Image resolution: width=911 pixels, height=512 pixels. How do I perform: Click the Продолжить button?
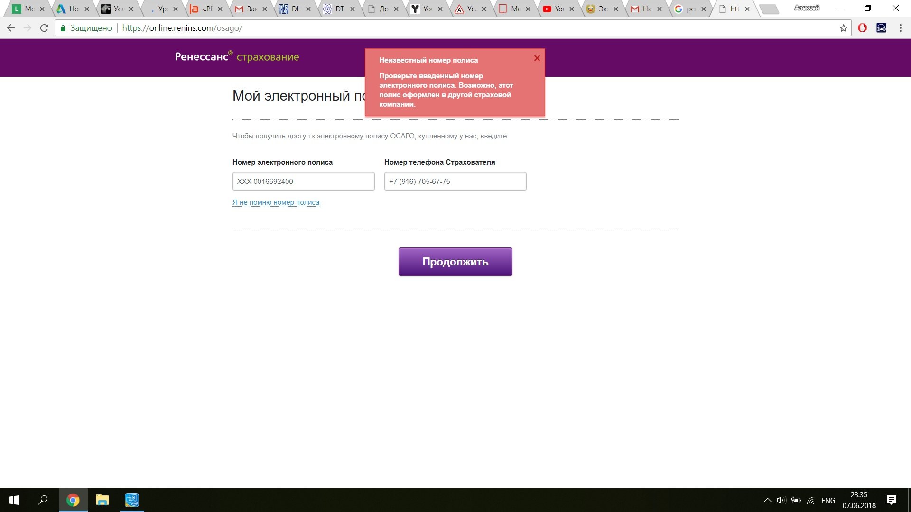pyautogui.click(x=455, y=262)
